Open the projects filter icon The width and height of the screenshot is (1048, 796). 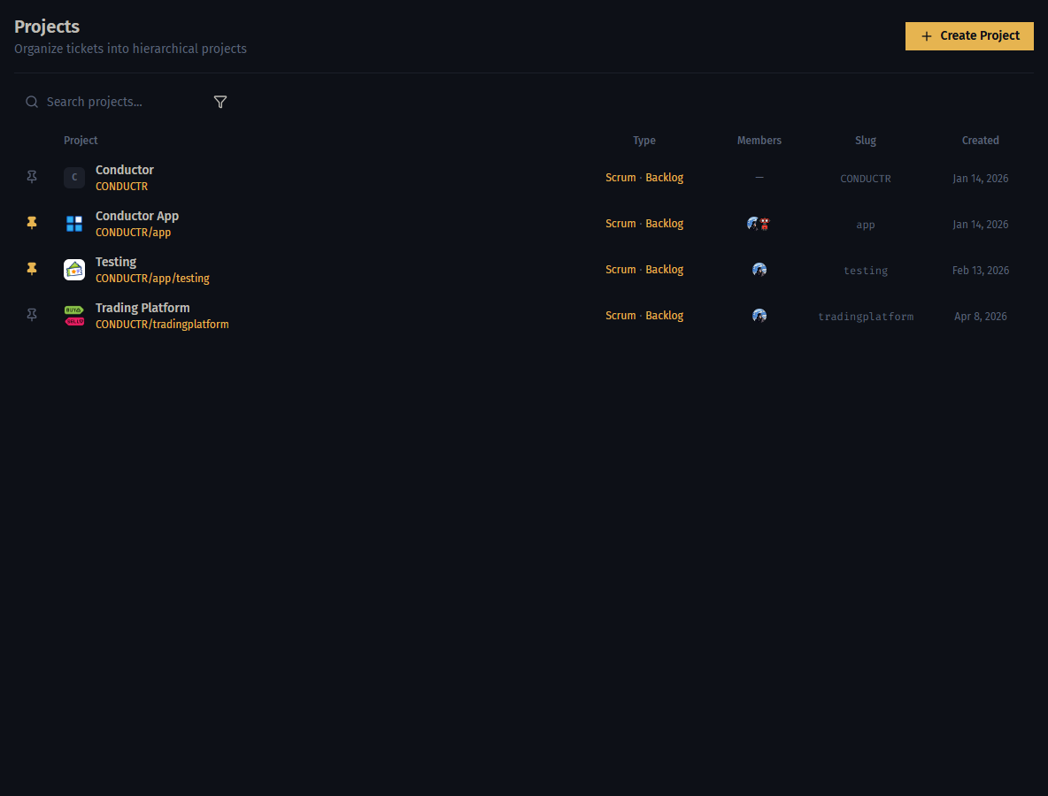click(220, 103)
